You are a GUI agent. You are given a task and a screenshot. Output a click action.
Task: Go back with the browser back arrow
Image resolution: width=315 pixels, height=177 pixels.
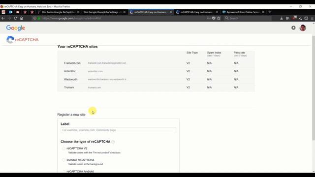pos(3,18)
